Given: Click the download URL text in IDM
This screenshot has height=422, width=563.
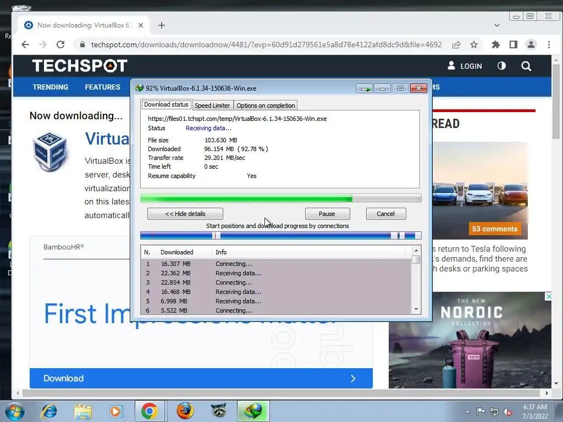Looking at the screenshot, I should [238, 119].
